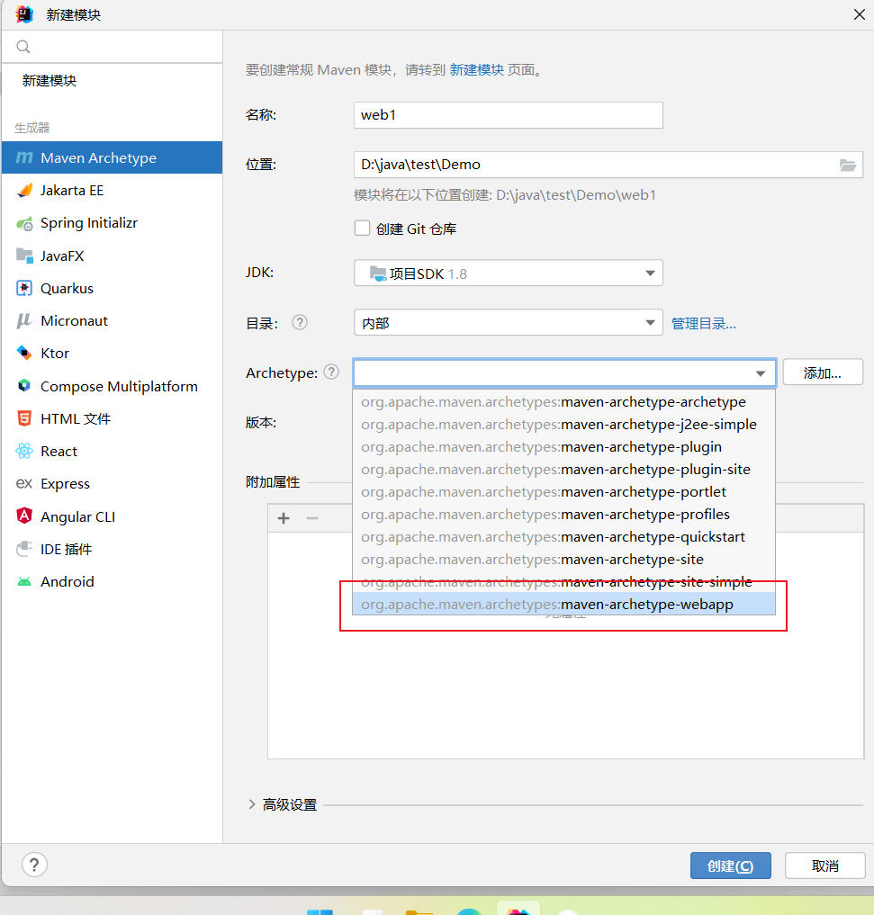
Task: Close the new module dialog
Action: coord(860,14)
